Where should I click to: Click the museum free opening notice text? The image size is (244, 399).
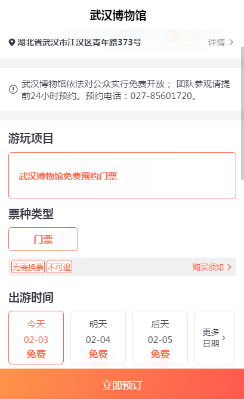pos(126,89)
